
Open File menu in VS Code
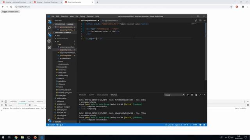[x=53, y=16]
